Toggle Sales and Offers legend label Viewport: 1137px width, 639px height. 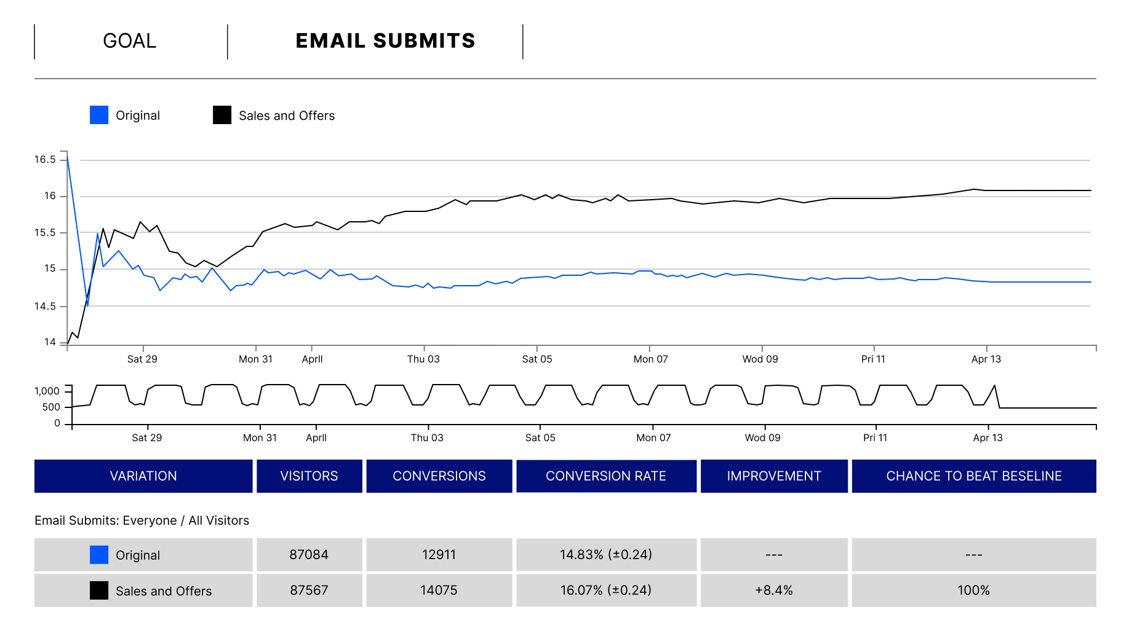[287, 116]
